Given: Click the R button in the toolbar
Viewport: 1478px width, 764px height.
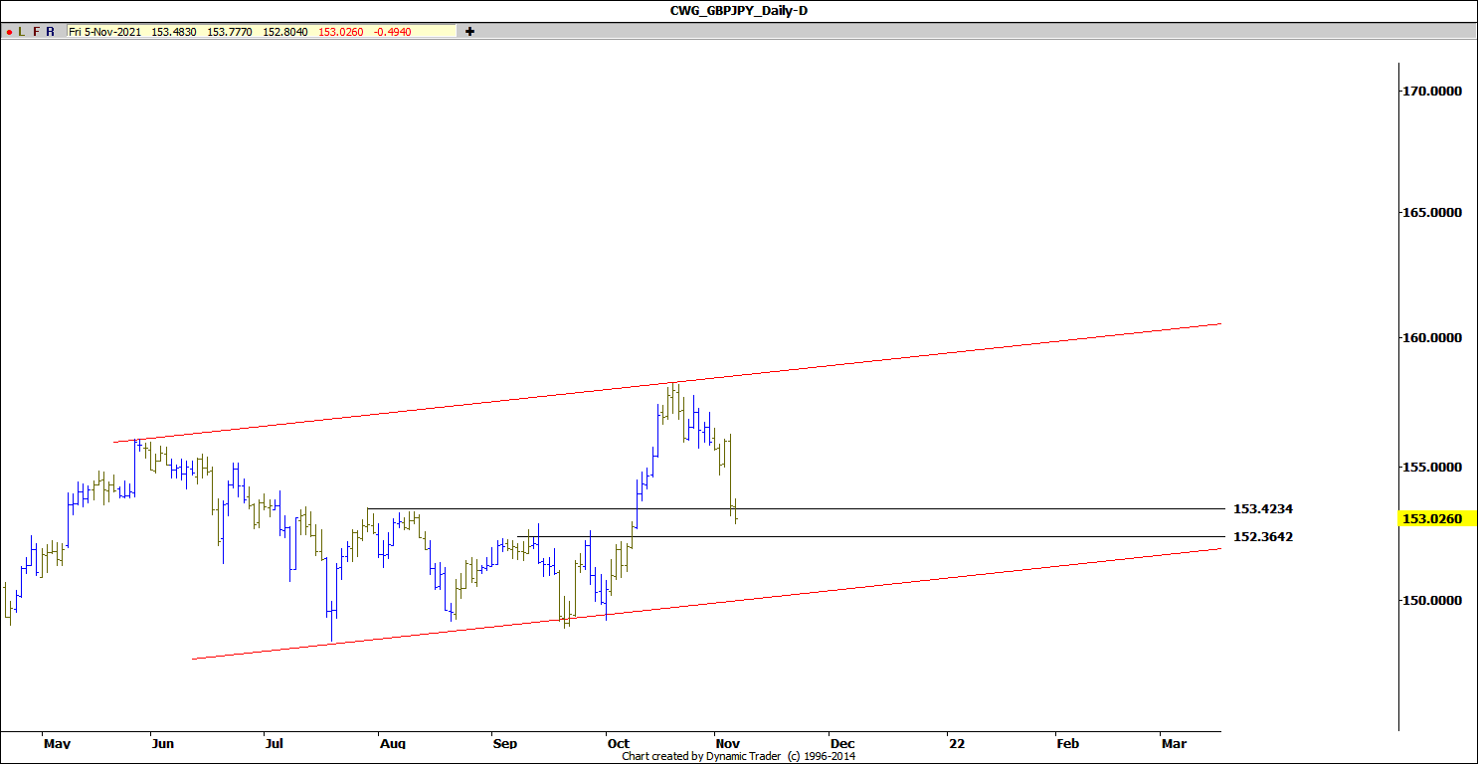Looking at the screenshot, I should 51,32.
